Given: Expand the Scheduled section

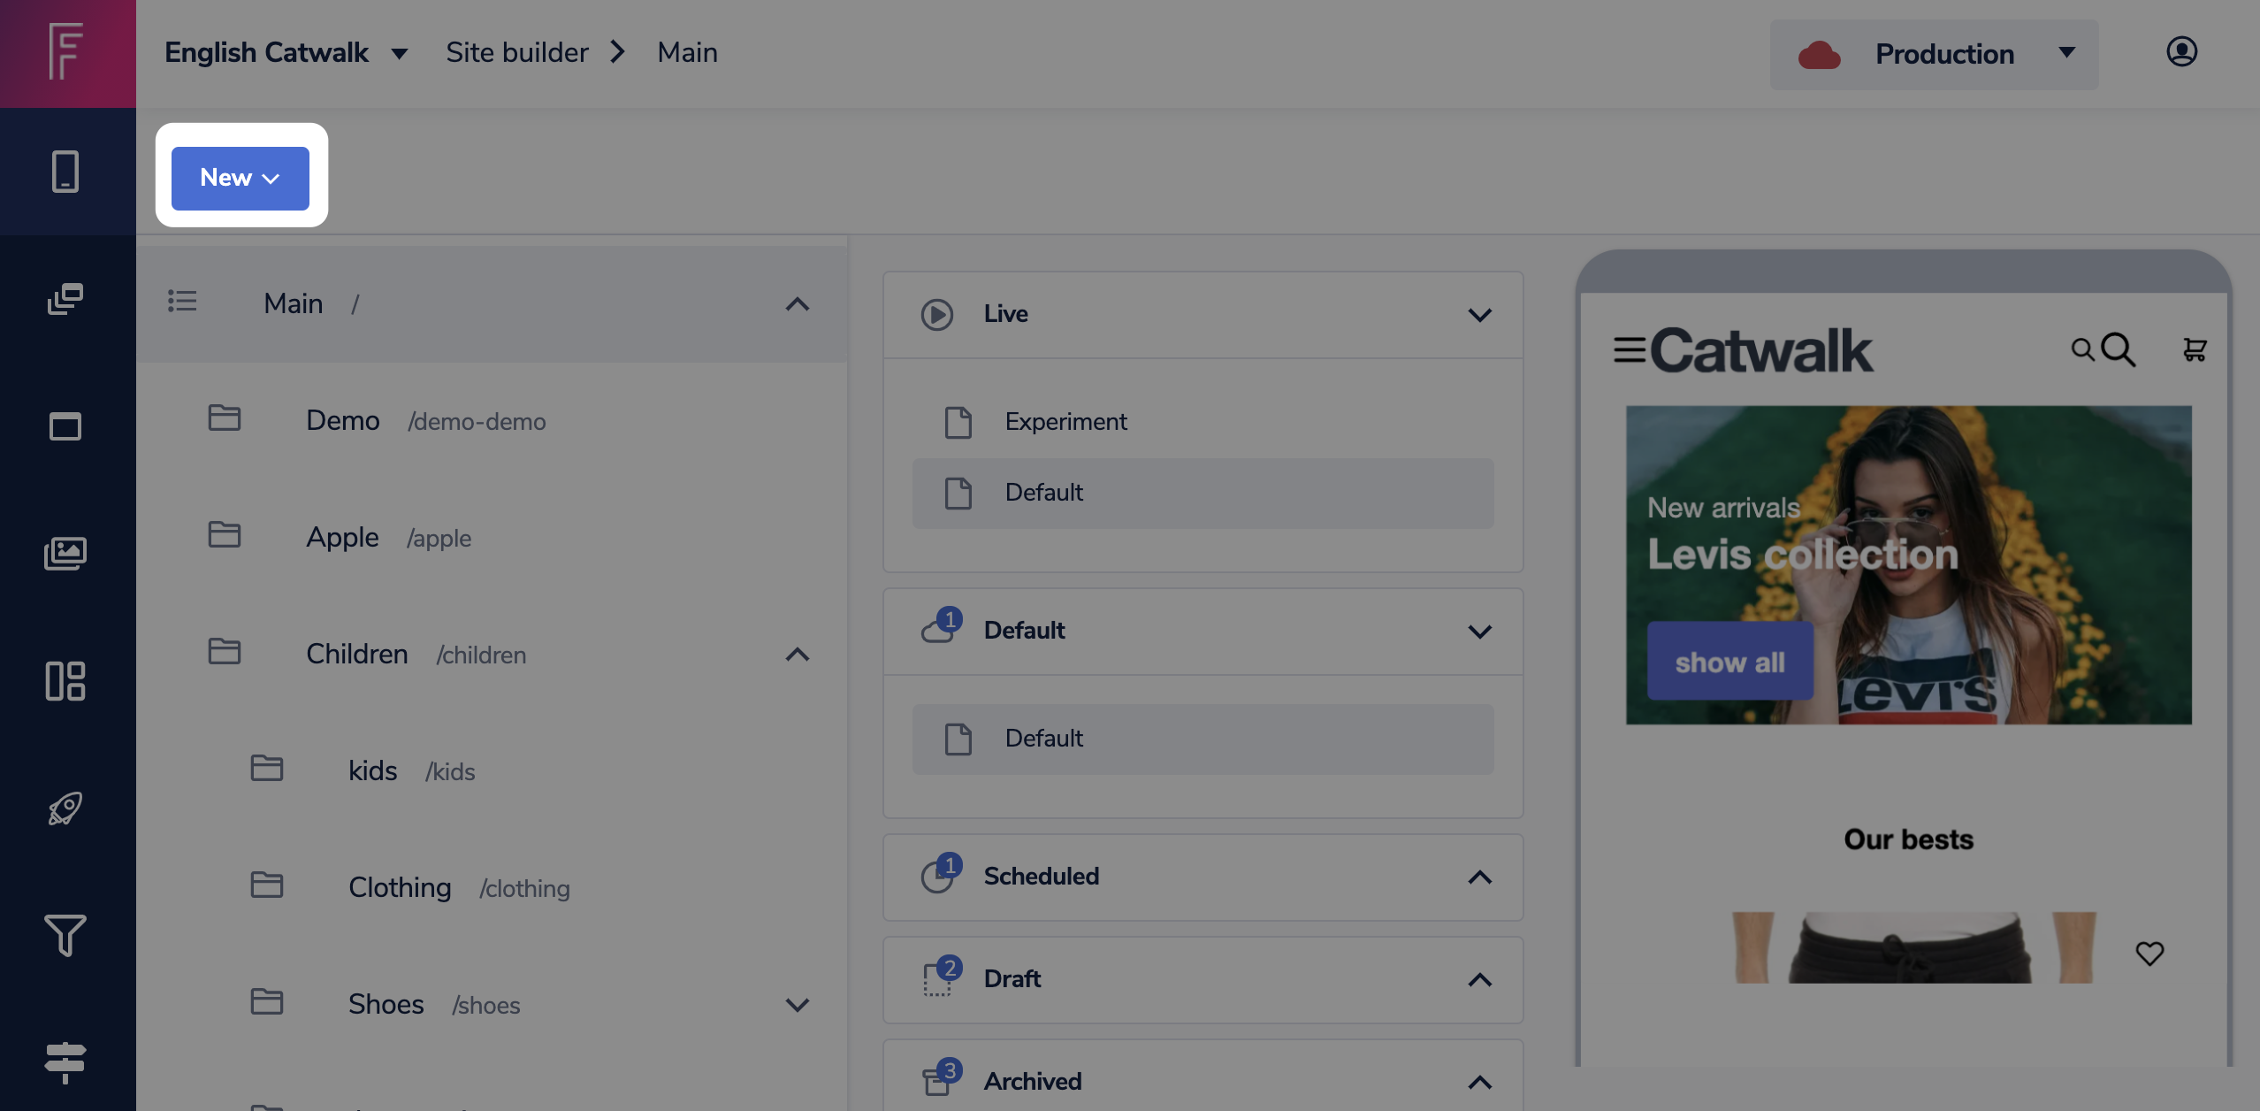Looking at the screenshot, I should (x=1479, y=877).
